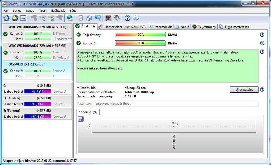
Task: Click the envelope with blue arrows toolbar icon
Action: pos(89,18)
